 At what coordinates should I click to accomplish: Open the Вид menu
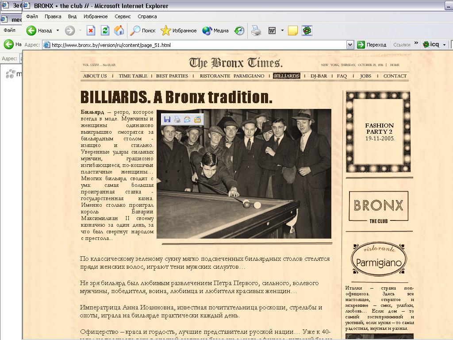(72, 16)
